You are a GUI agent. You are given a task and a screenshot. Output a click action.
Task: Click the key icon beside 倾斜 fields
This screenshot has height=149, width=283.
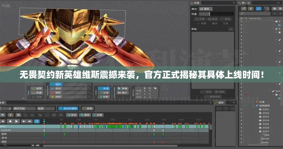[x=90, y=97]
